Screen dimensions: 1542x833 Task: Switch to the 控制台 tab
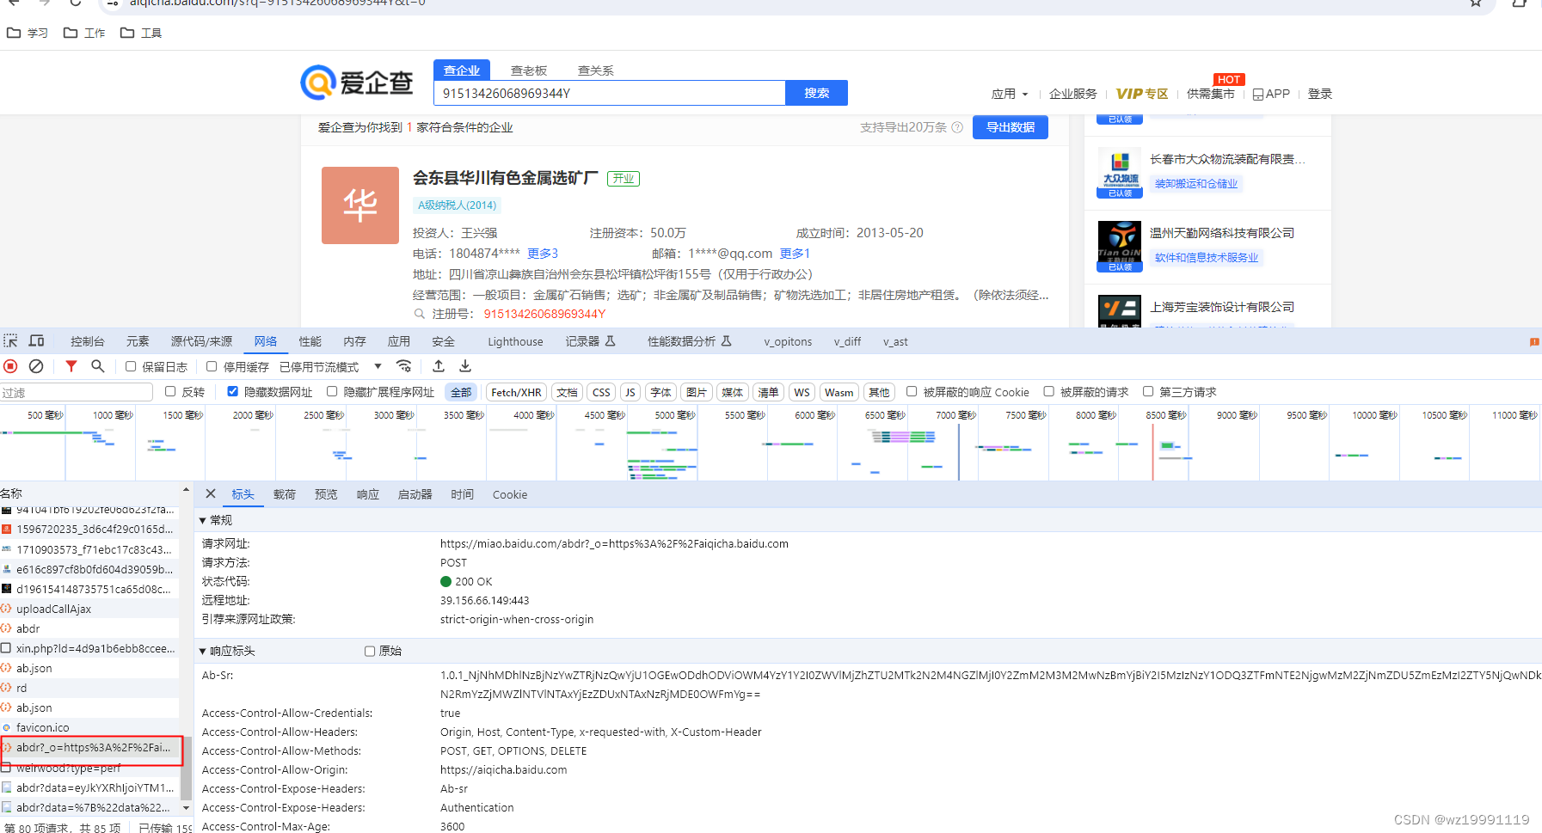[x=88, y=341]
